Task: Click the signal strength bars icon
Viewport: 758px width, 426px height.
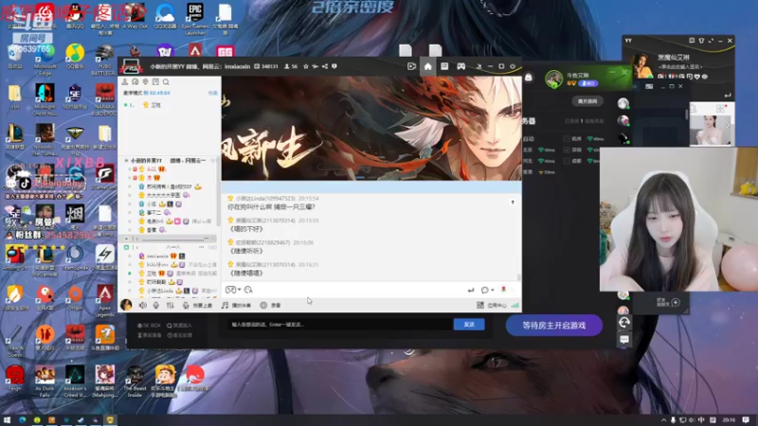Action: pos(515,305)
